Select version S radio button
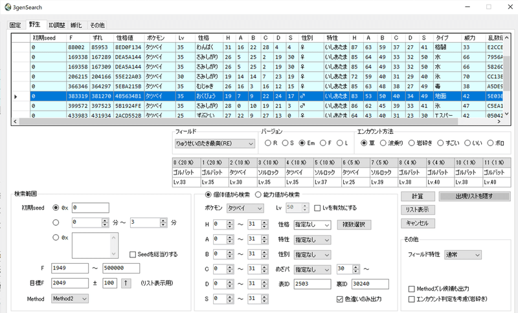This screenshot has height=313, width=518. coord(287,143)
